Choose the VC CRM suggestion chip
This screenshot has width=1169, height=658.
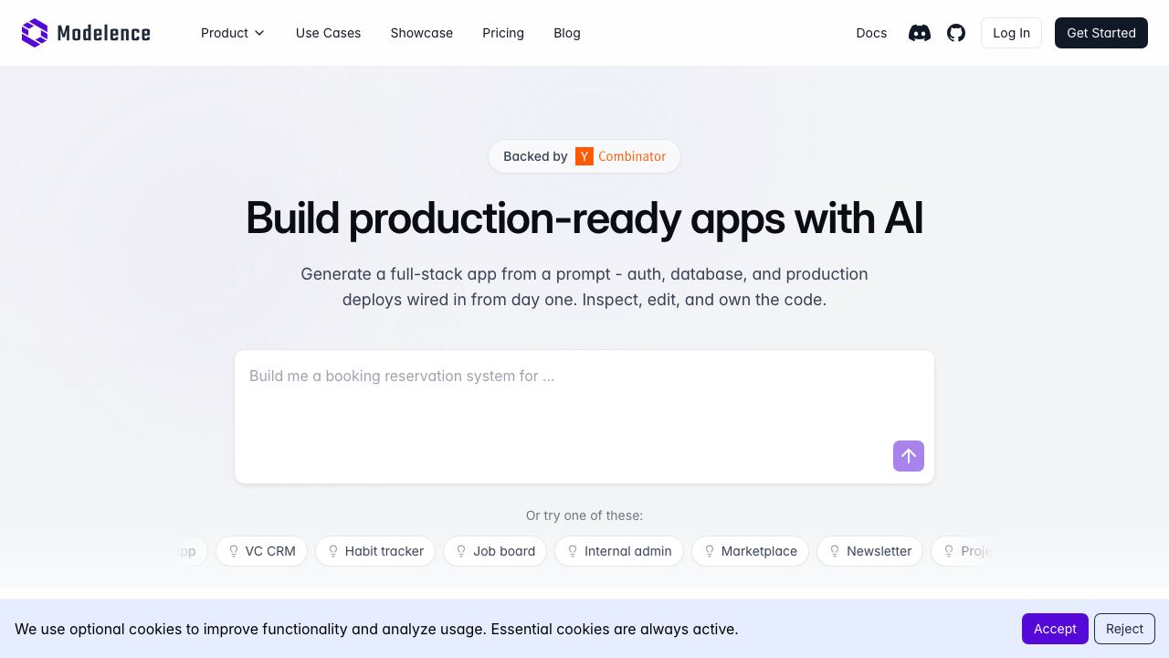click(x=261, y=551)
